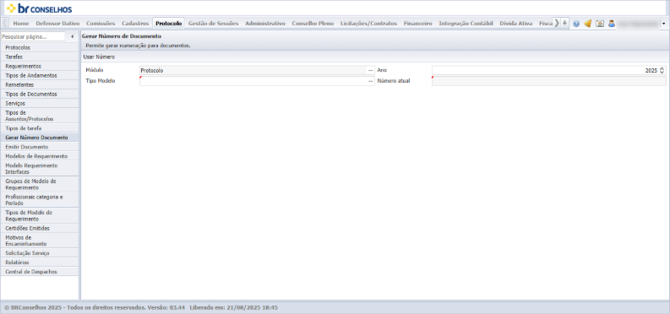670x314 pixels.
Task: Open Profissionais categoria e Período item
Action: 40,200
